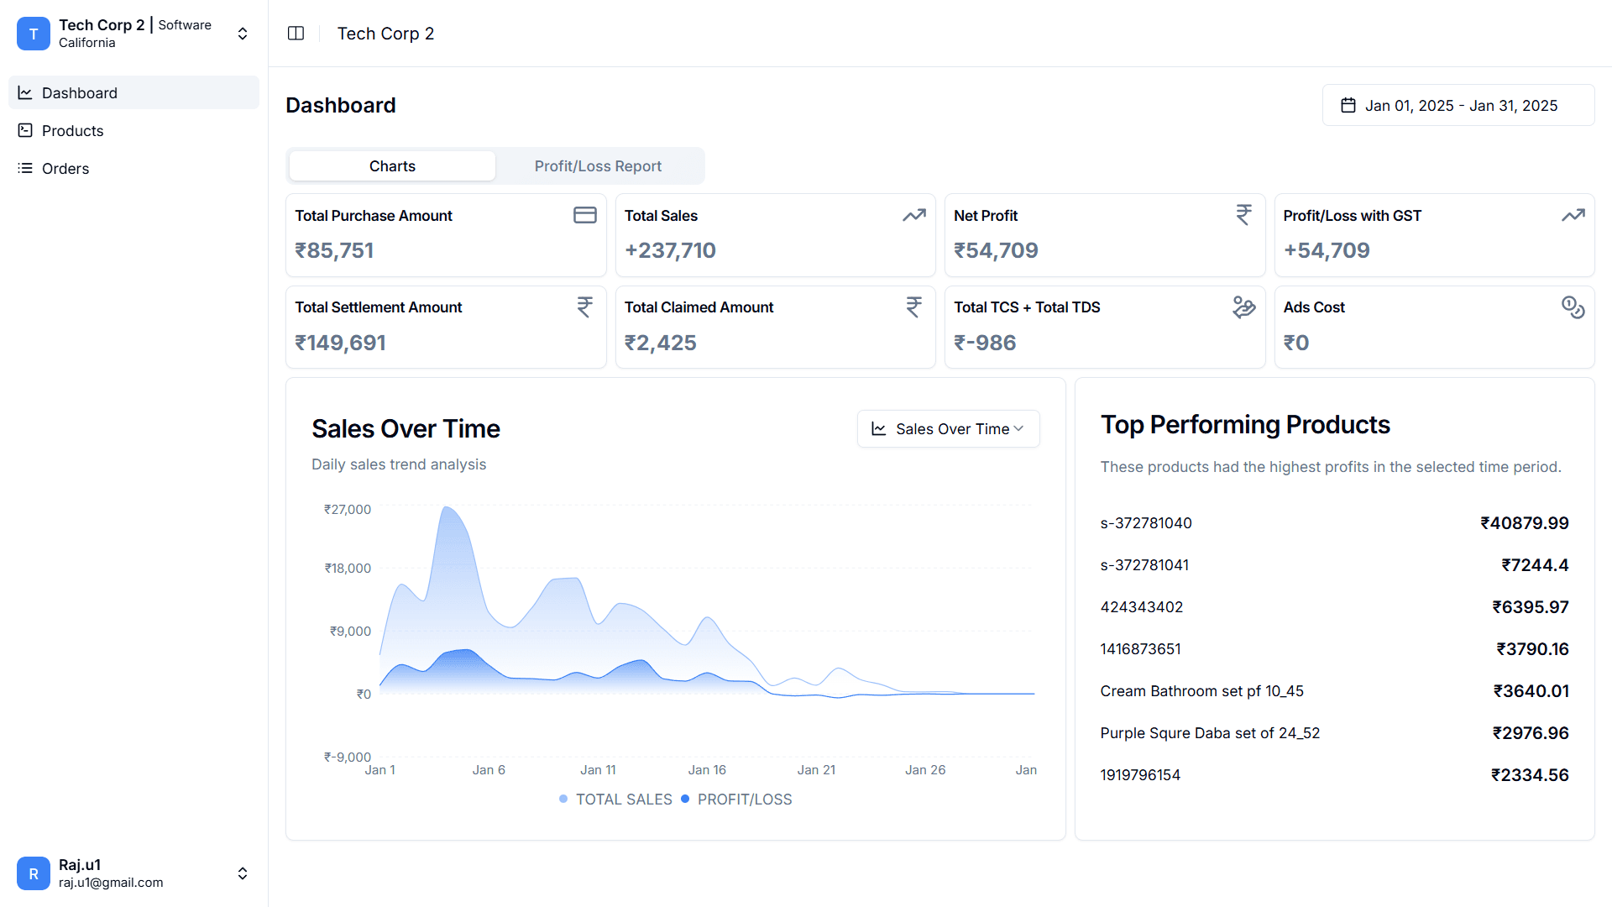
Task: Open the Jan 01 - Jan 31 date range picker
Action: [1458, 105]
